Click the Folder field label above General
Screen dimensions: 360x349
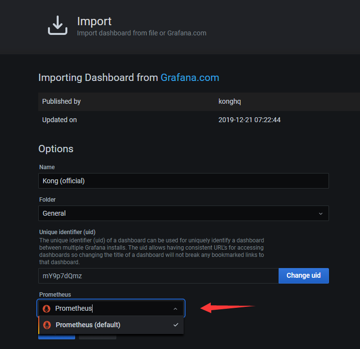pos(47,199)
